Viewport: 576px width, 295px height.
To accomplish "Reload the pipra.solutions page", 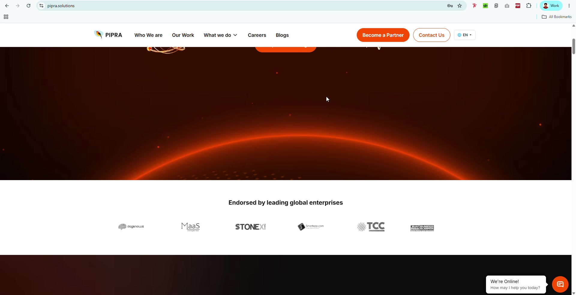I will pyautogui.click(x=28, y=6).
